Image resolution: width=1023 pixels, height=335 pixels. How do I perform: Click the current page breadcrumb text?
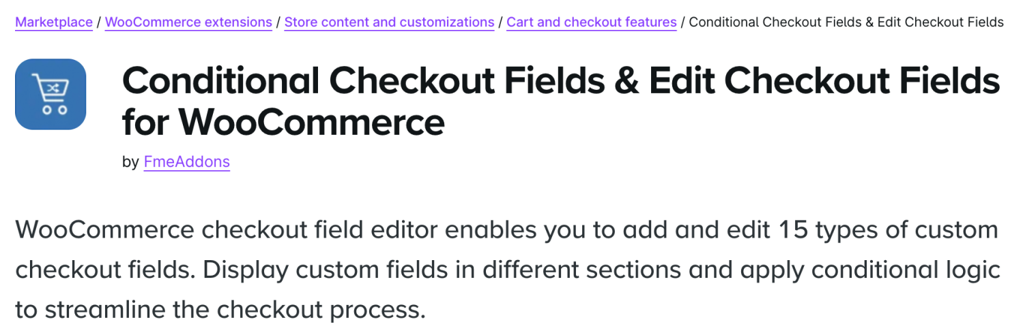(x=846, y=22)
